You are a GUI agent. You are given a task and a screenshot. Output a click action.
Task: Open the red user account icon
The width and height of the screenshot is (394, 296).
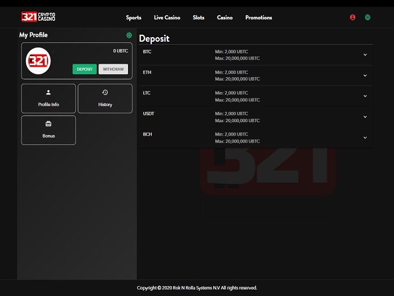(x=352, y=17)
